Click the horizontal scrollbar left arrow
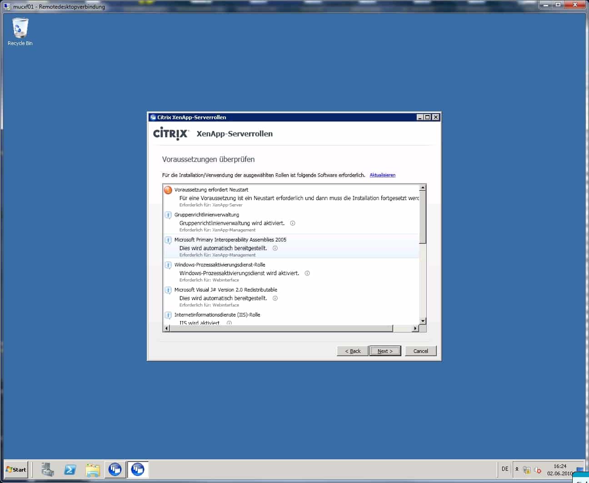 (166, 328)
